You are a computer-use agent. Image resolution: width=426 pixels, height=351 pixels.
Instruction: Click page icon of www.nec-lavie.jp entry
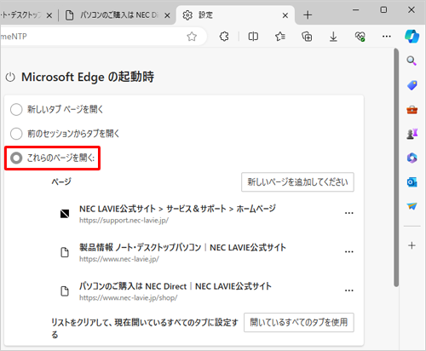[x=65, y=252]
